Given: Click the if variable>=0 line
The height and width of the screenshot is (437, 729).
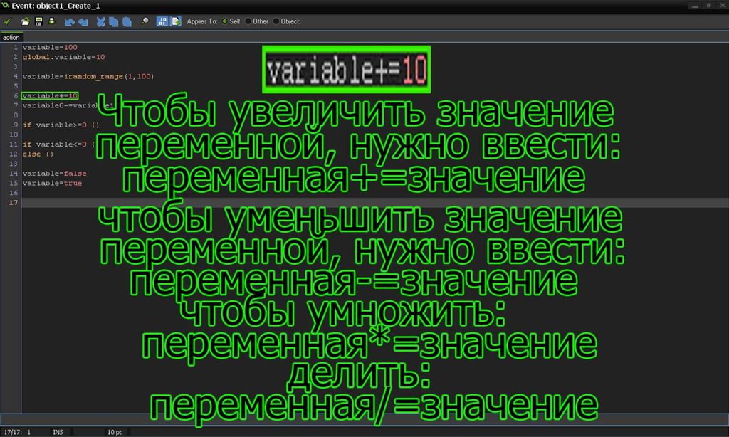Looking at the screenshot, I should click(61, 125).
